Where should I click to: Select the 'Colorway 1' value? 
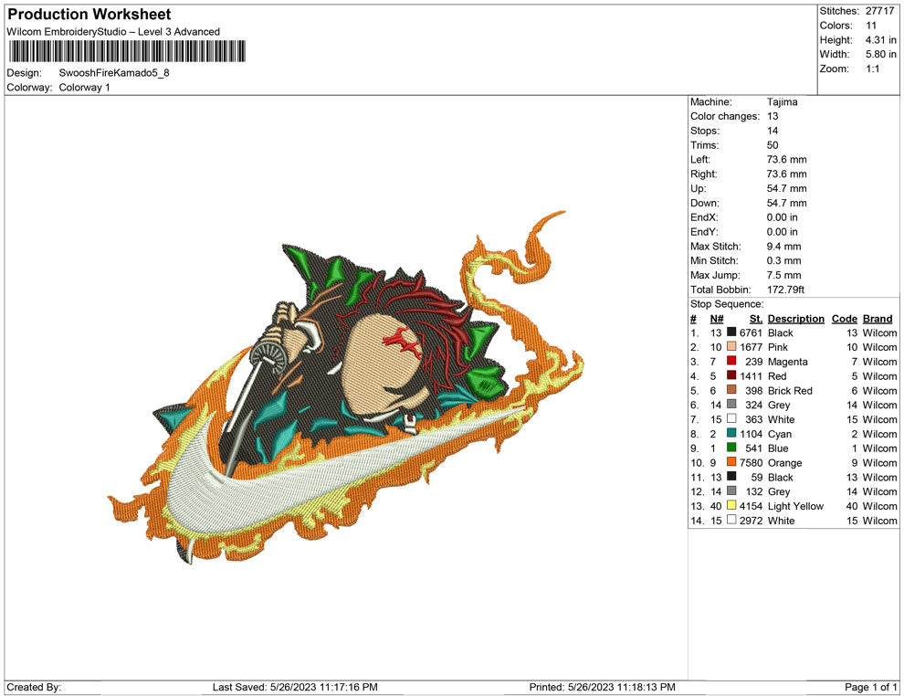(84, 88)
